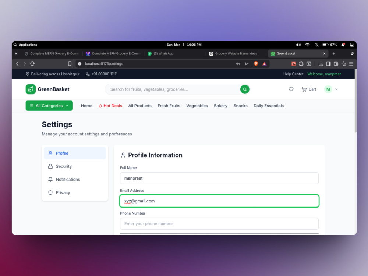Click the Wi-Fi status icon

(x=307, y=45)
